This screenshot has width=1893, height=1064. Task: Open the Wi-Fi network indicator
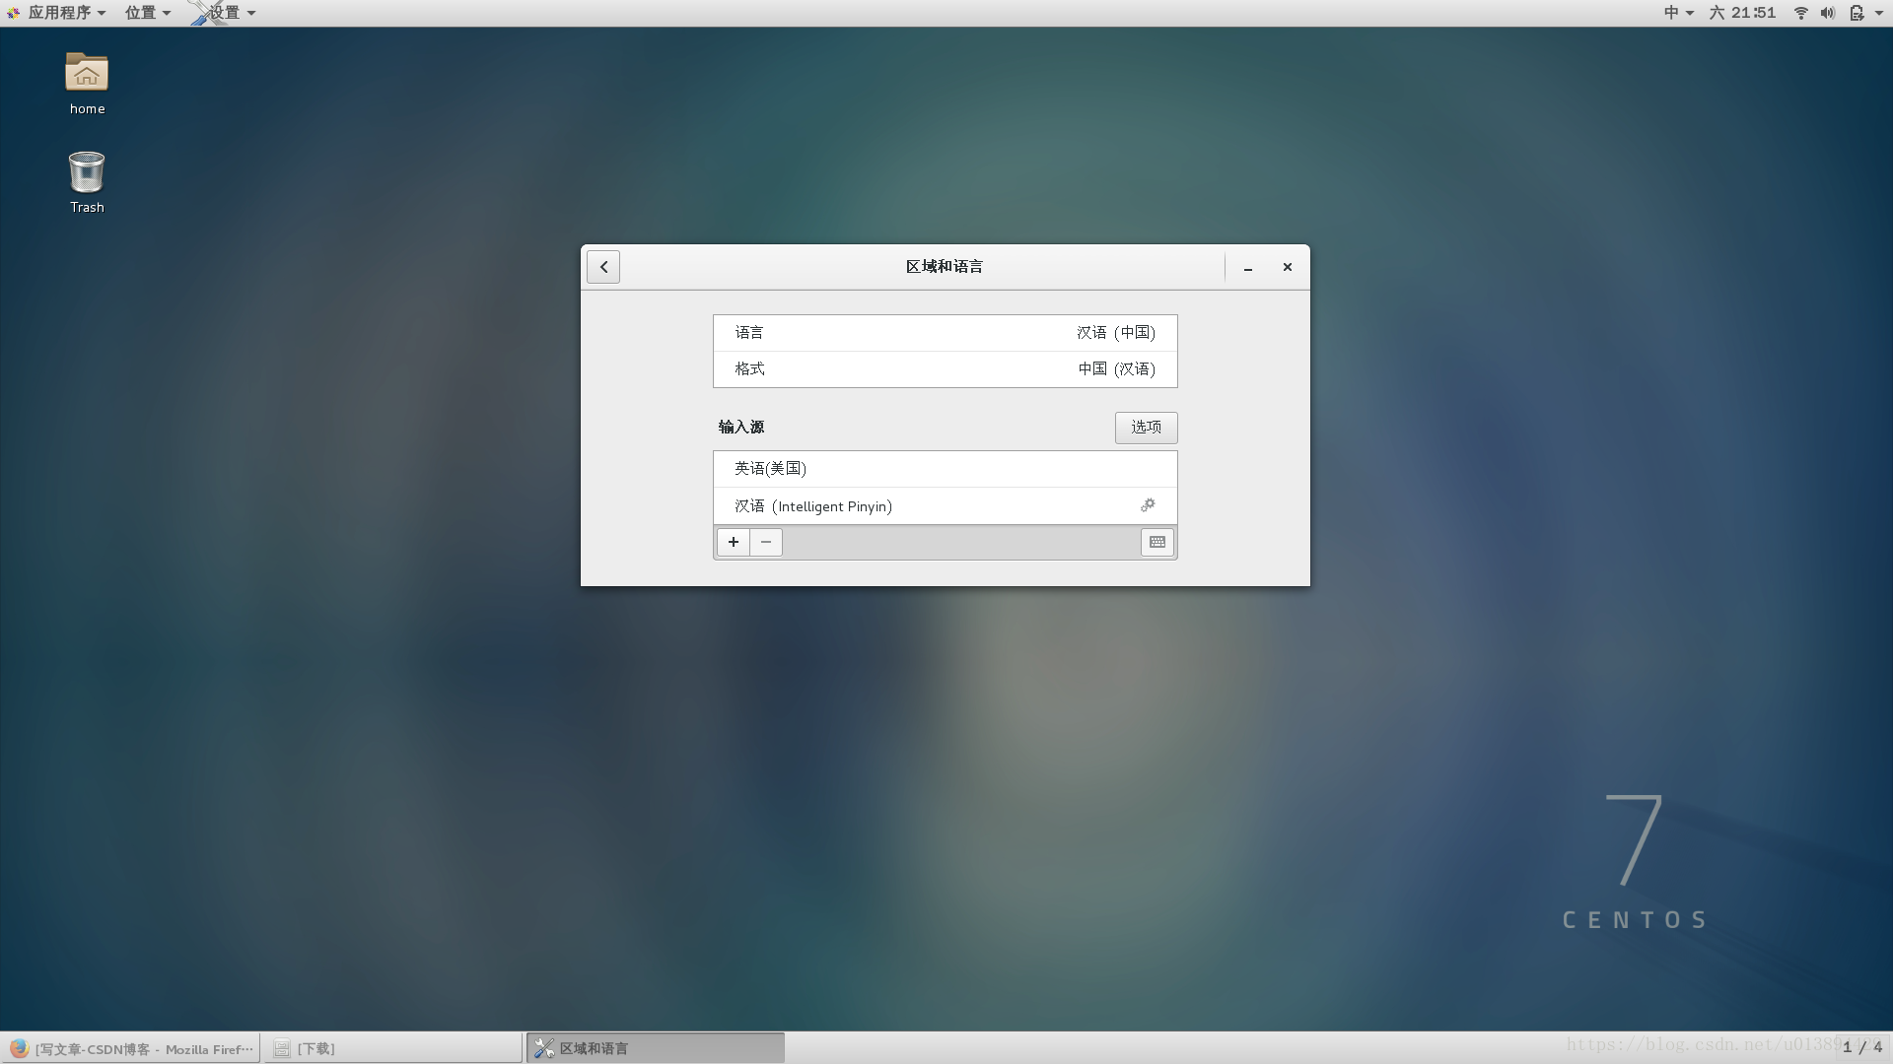pyautogui.click(x=1800, y=13)
